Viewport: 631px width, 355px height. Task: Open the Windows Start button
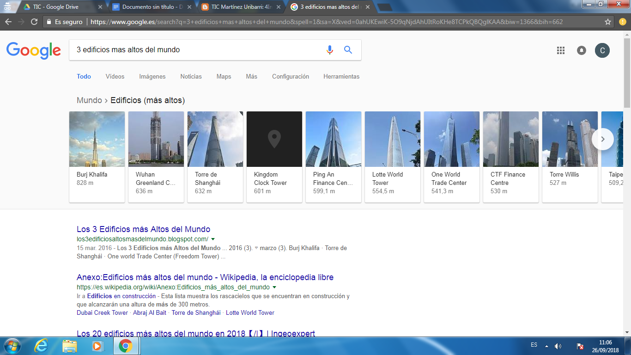[12, 346]
